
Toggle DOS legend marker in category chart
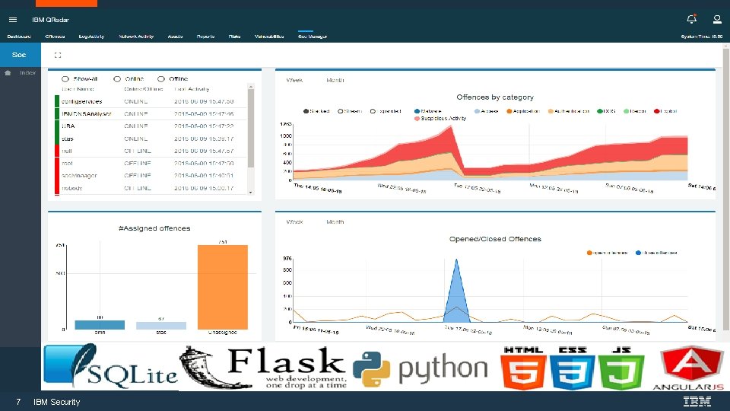click(x=600, y=111)
